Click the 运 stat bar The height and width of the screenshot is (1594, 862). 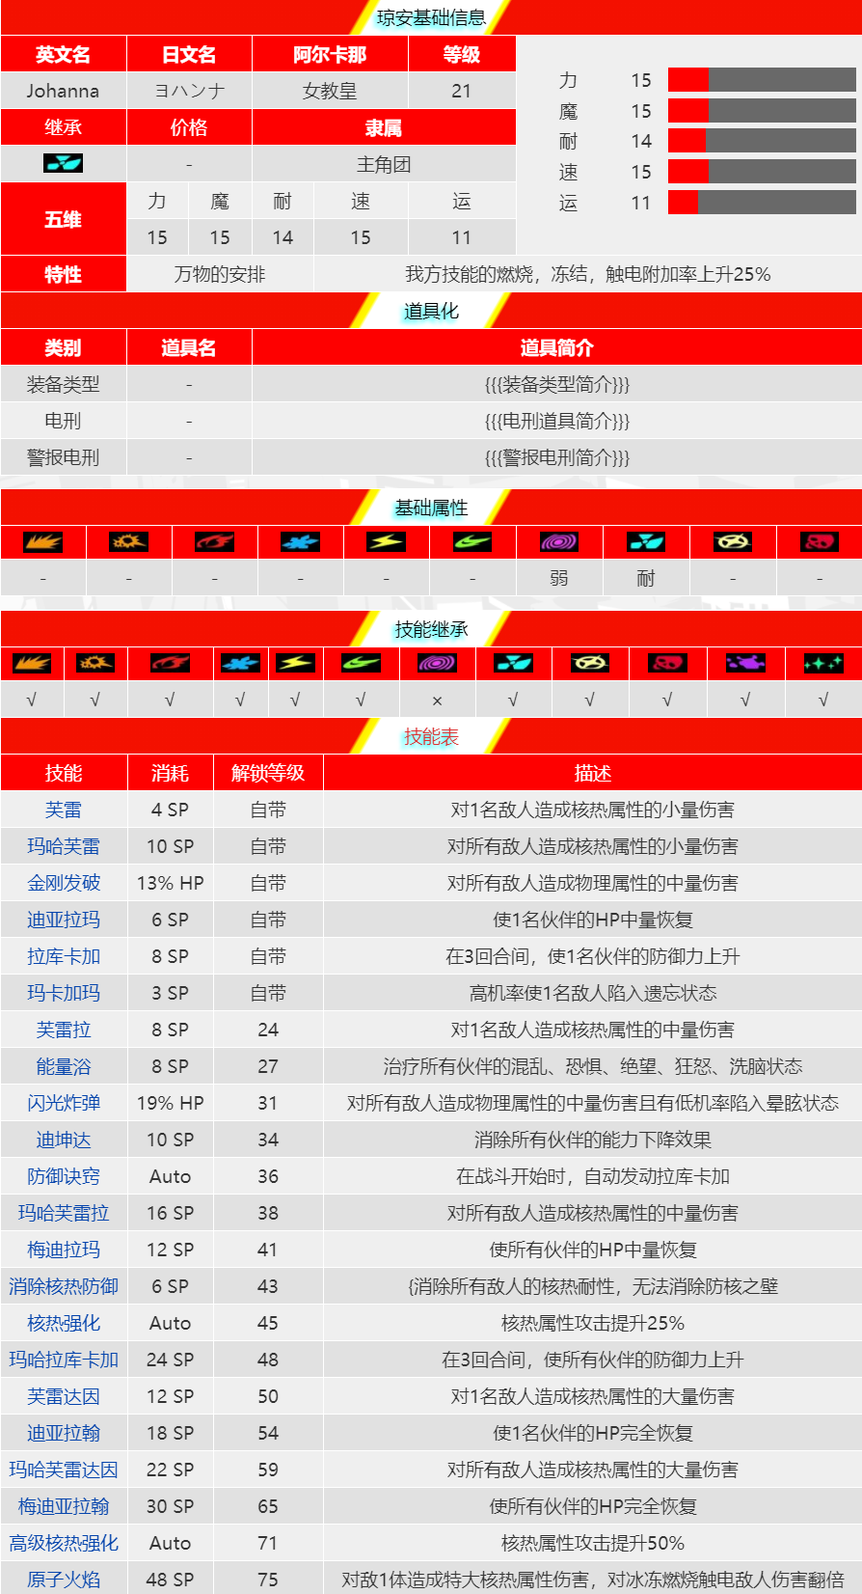(x=762, y=203)
